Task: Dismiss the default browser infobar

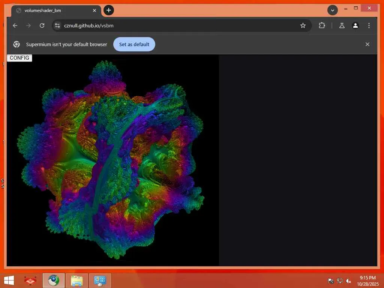Action: point(367,44)
